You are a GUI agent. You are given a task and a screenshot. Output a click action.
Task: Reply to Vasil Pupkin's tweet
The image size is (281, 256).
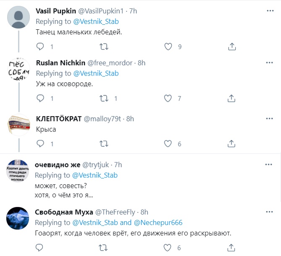pos(40,47)
